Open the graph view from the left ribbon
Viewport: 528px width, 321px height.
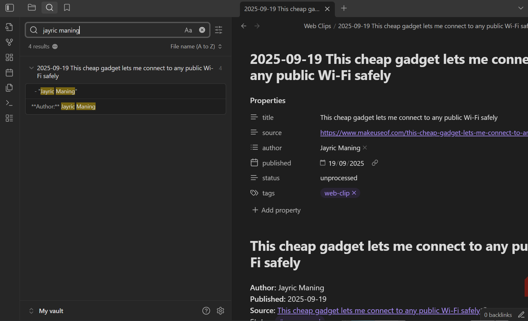coord(9,42)
